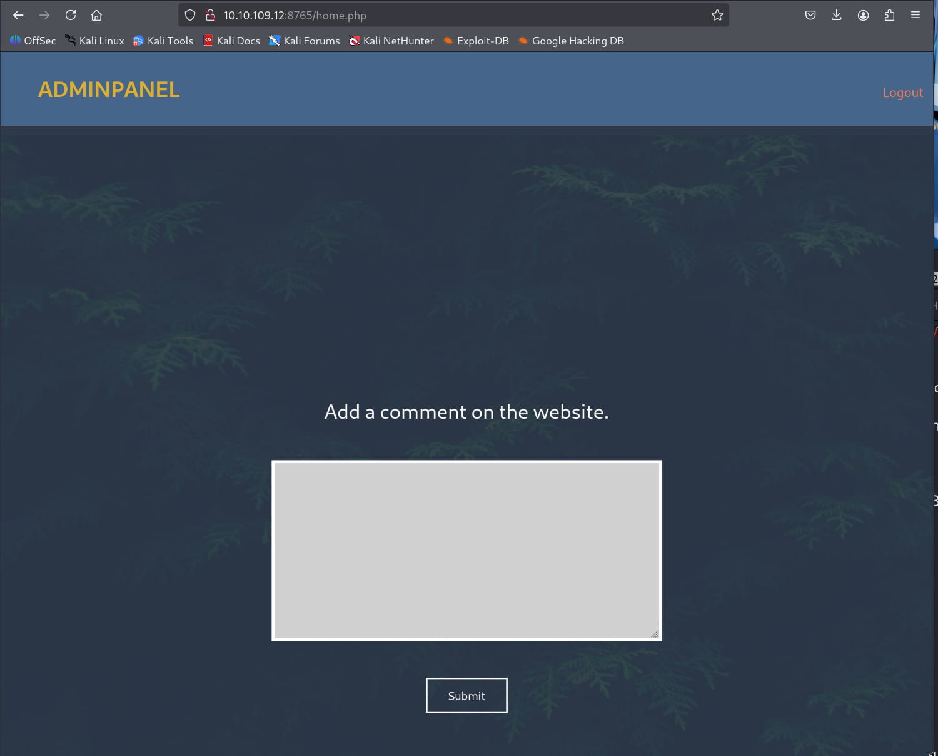The width and height of the screenshot is (938, 756).
Task: Open the OffSec bookmark
Action: click(33, 41)
